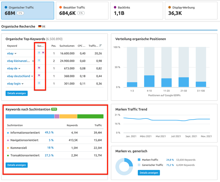Click the 413,5K keywords value

pos(73,140)
